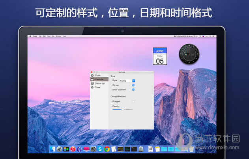This screenshot has width=249, height=159.
Task: Open the Finder menu in the menu bar
Action: 35,36
